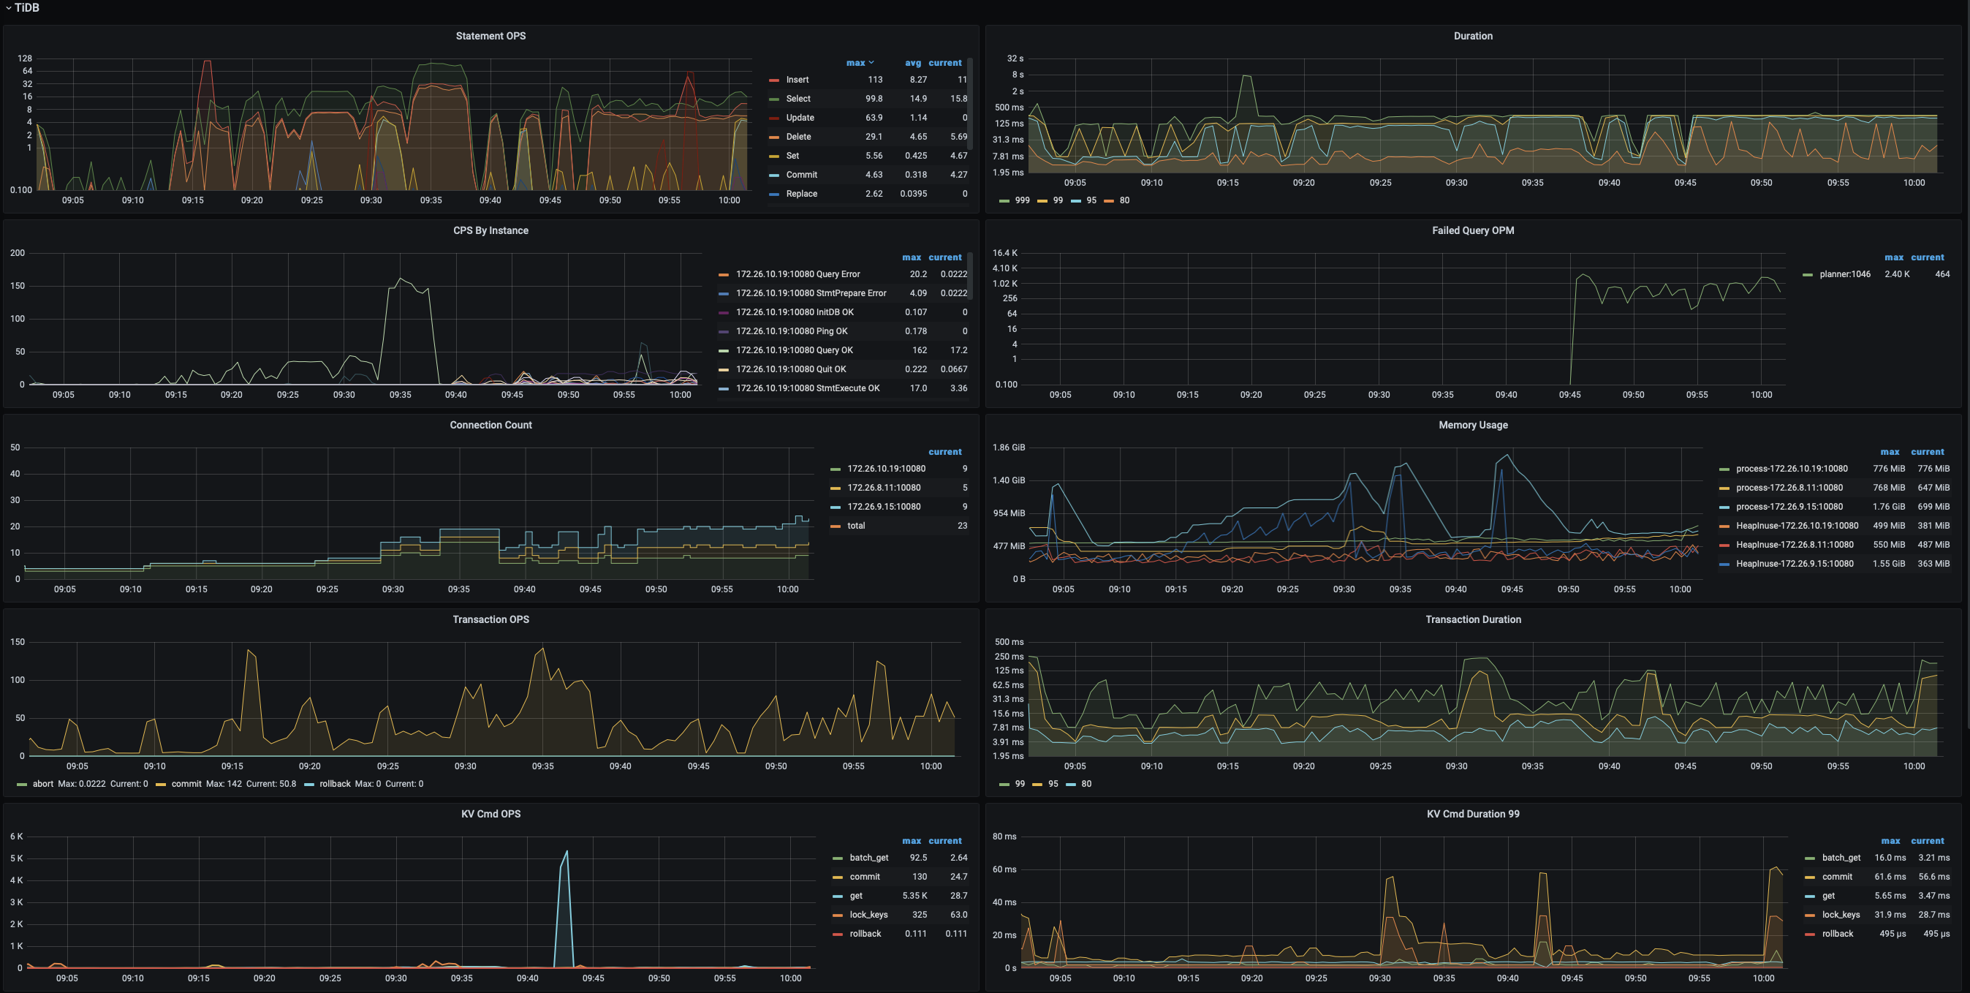Click Query OK color icon in CPS legend
The width and height of the screenshot is (1970, 993).
(x=724, y=350)
